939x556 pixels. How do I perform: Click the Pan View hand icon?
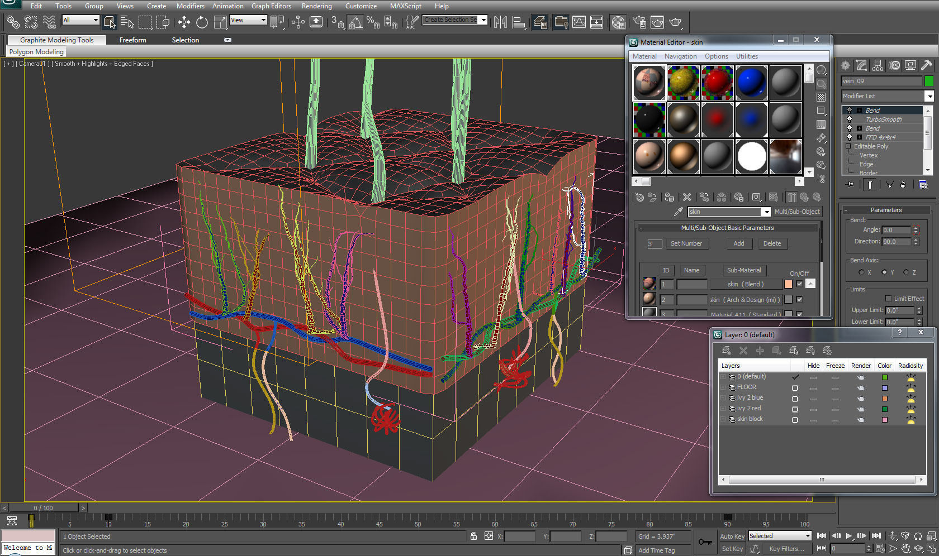pos(906,548)
